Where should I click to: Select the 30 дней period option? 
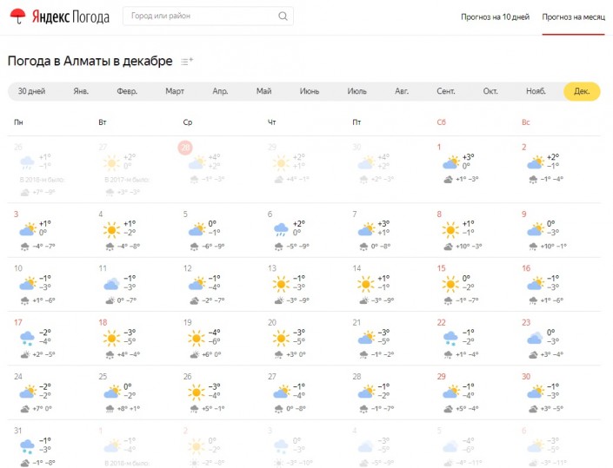(x=32, y=91)
